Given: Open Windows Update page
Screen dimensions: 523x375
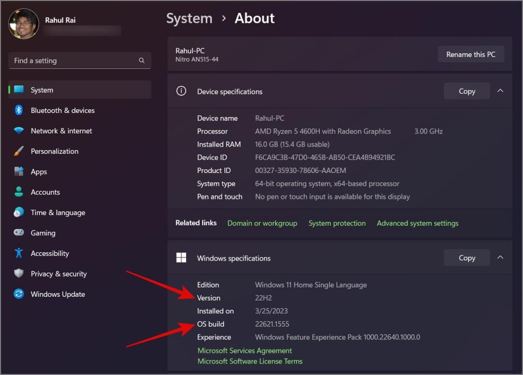Looking at the screenshot, I should (80, 294).
